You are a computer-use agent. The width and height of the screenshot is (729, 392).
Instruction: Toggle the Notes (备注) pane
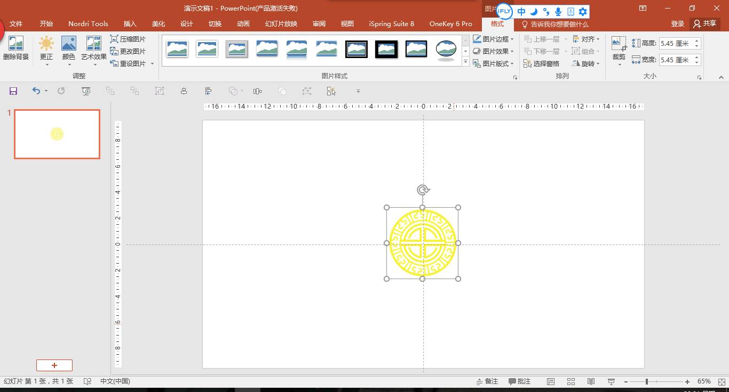[x=487, y=381]
